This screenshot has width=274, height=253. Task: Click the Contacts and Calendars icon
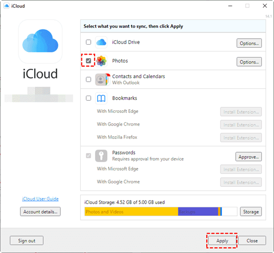pos(102,79)
